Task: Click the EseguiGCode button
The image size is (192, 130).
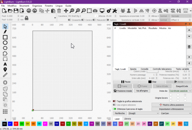Action: tap(182, 86)
